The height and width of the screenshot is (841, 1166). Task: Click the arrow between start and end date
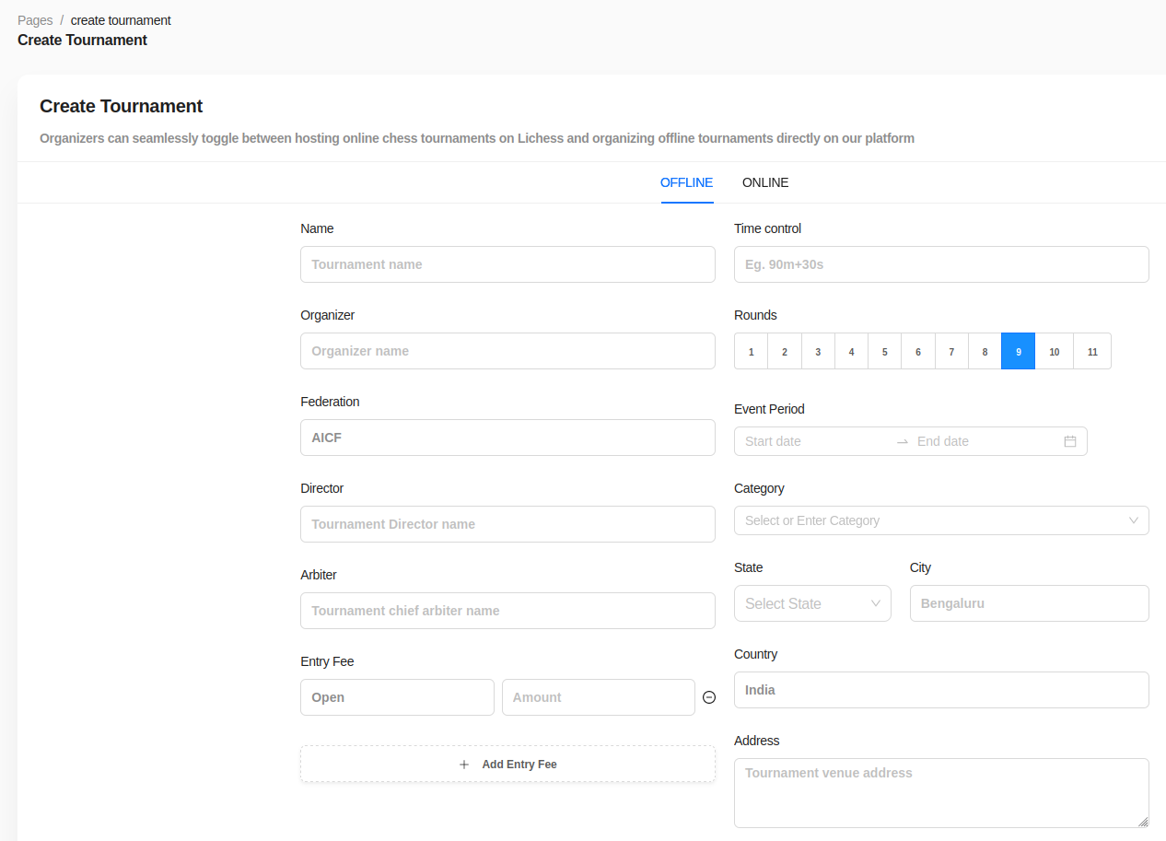pos(903,441)
